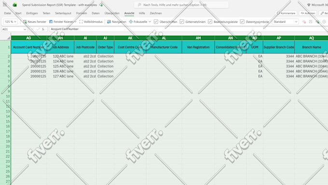Switch to the Start tab

click(x=18, y=13)
